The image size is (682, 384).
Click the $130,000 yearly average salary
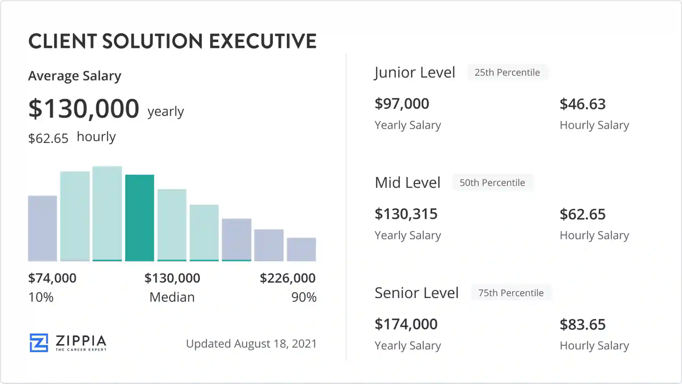point(84,109)
